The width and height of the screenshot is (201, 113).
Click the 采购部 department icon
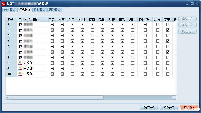click(x=20, y=69)
